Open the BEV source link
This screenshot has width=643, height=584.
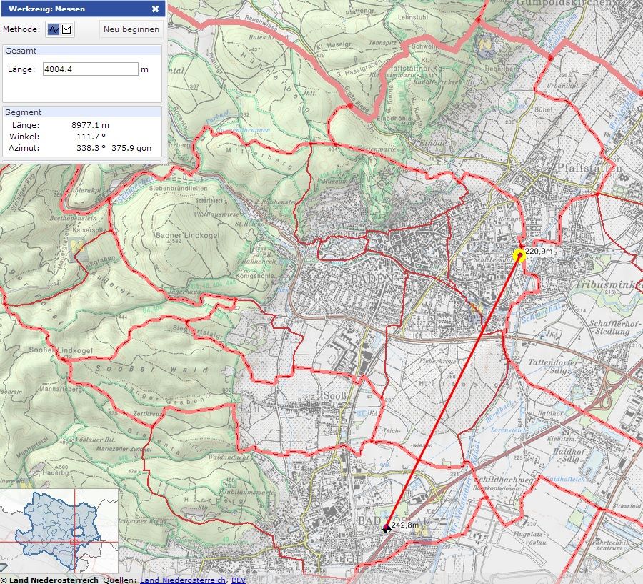pyautogui.click(x=238, y=579)
